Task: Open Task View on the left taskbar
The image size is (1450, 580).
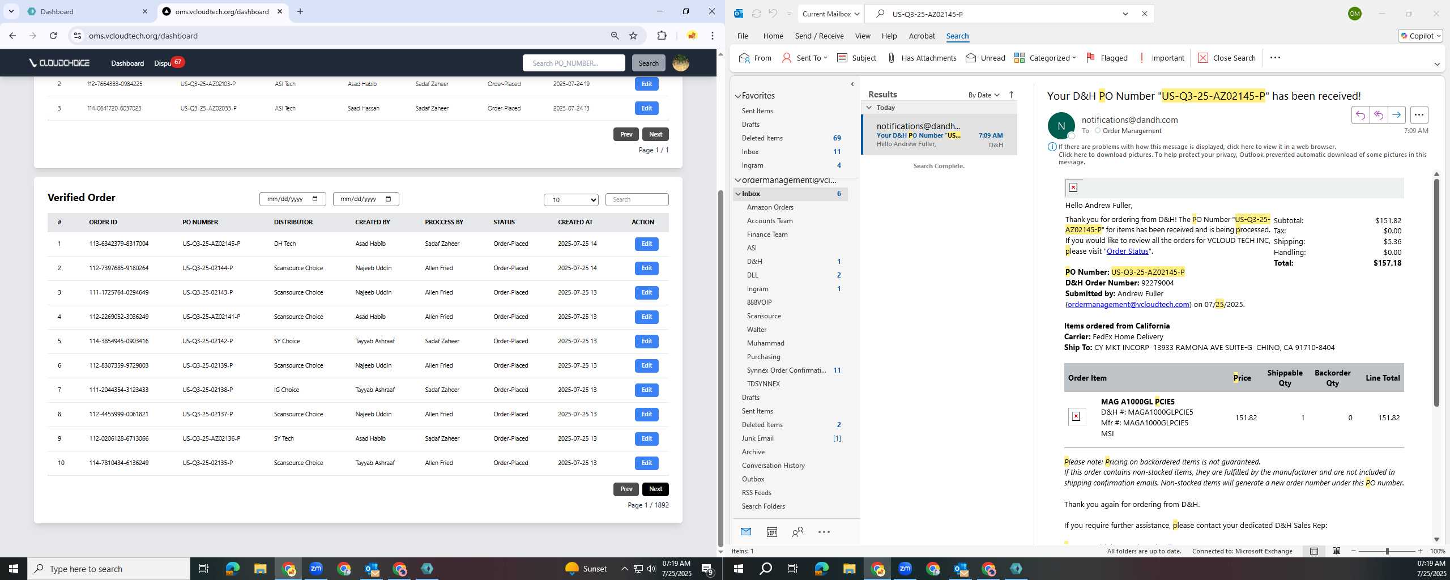Action: point(204,569)
